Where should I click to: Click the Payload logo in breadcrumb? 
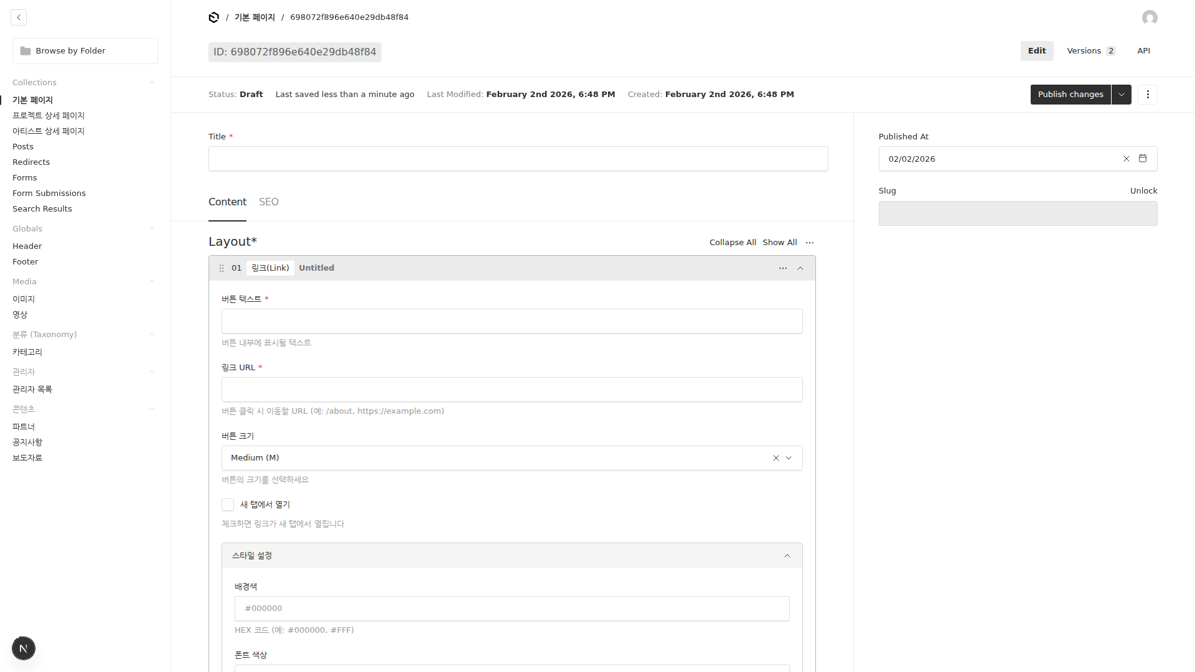click(213, 17)
